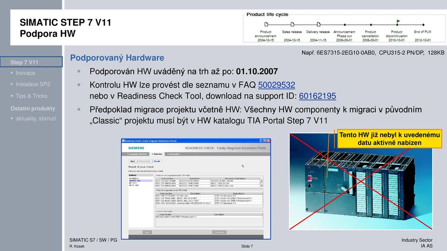447x251 pixels.
Task: Maximize the Readiness Check window
Action: tap(264, 140)
